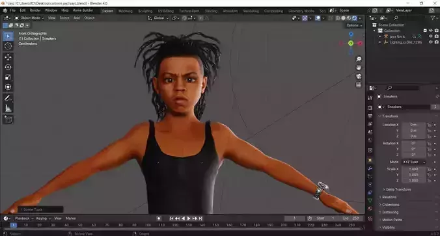Click frame 100 on timeline
The height and width of the screenshot is (236, 440).
point(148,225)
